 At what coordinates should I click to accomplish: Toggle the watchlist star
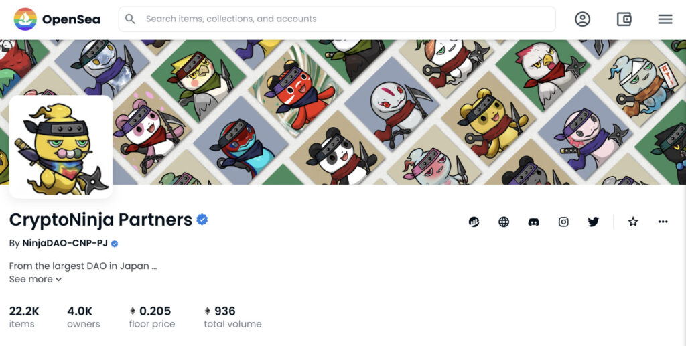(633, 222)
